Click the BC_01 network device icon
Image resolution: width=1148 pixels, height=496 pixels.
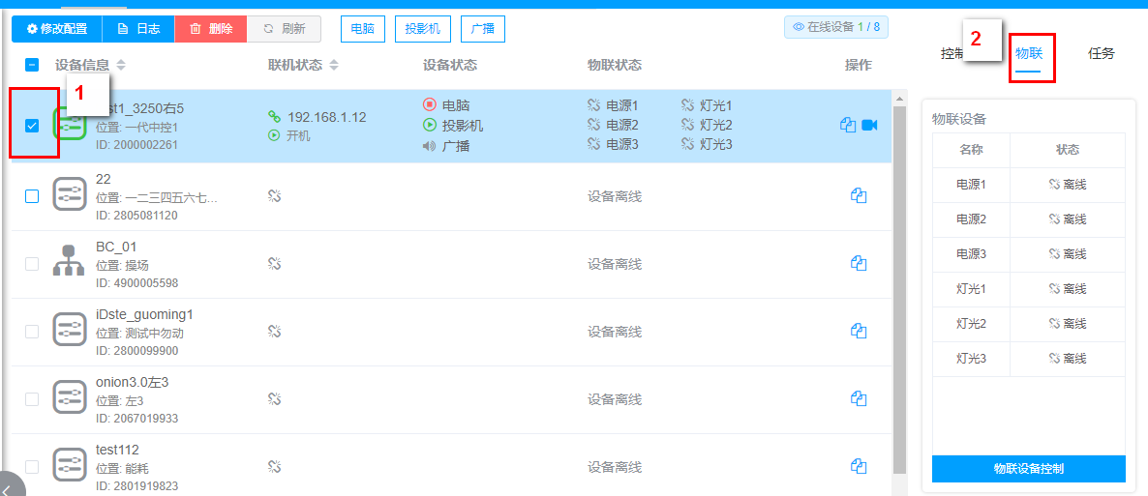pos(69,261)
